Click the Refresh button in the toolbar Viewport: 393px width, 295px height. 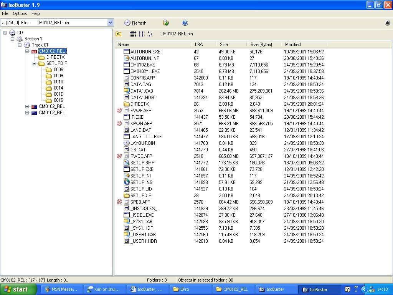(x=135, y=23)
